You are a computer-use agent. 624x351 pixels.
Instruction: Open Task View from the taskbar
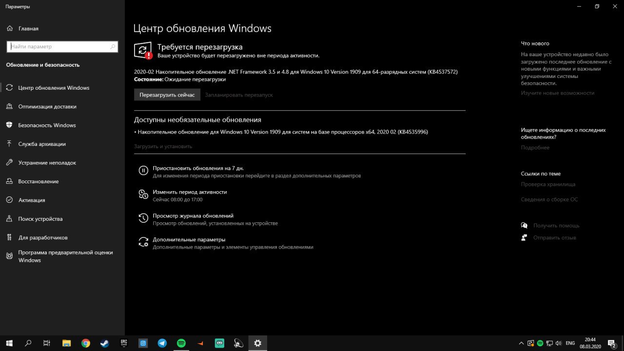47,343
